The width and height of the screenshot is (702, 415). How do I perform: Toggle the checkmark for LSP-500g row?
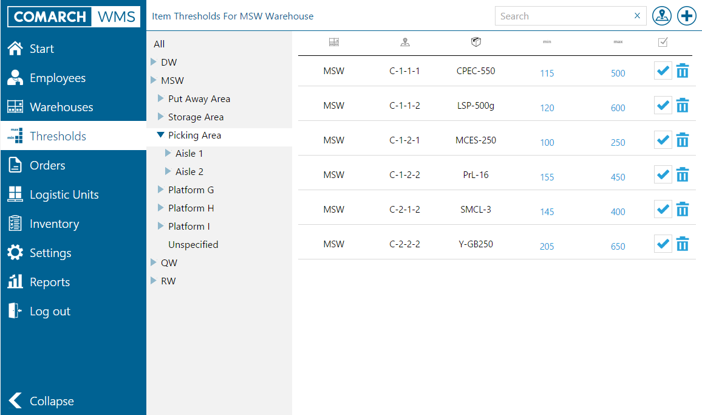[x=663, y=106]
